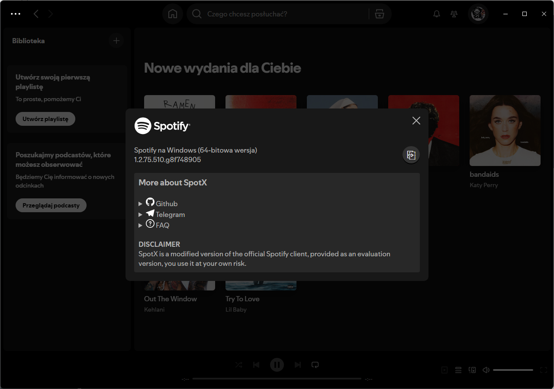Image resolution: width=554 pixels, height=389 pixels.
Task: Go back with the left arrow
Action: pyautogui.click(x=36, y=14)
